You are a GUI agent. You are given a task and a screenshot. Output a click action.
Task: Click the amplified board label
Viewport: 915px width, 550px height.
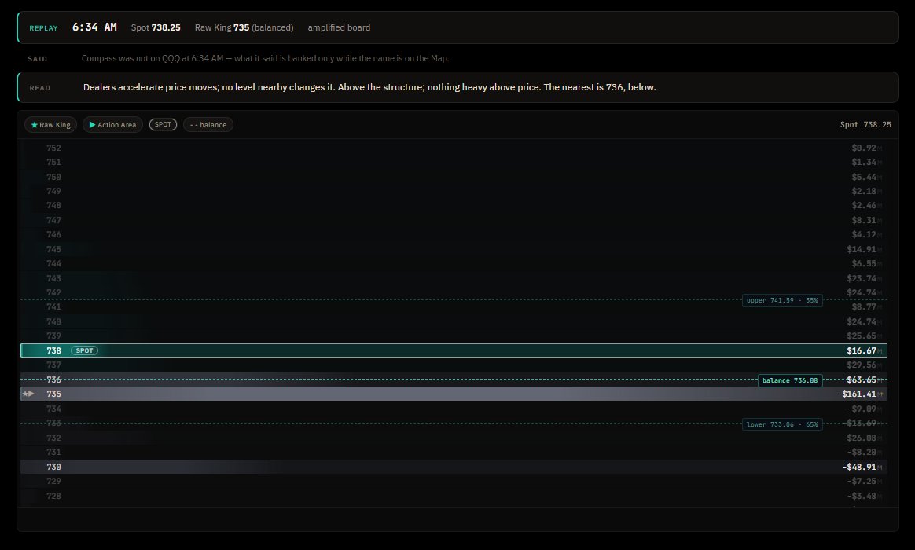pos(339,27)
